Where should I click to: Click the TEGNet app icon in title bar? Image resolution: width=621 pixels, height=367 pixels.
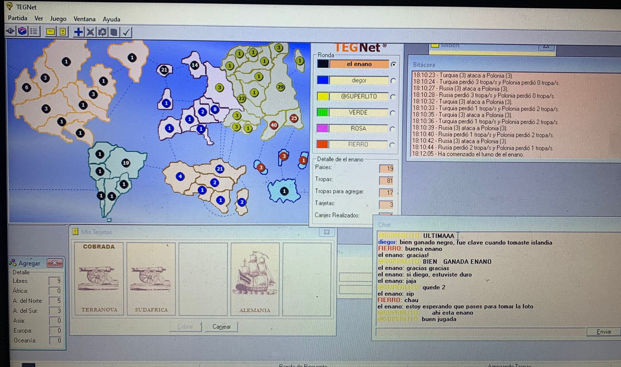pos(9,7)
